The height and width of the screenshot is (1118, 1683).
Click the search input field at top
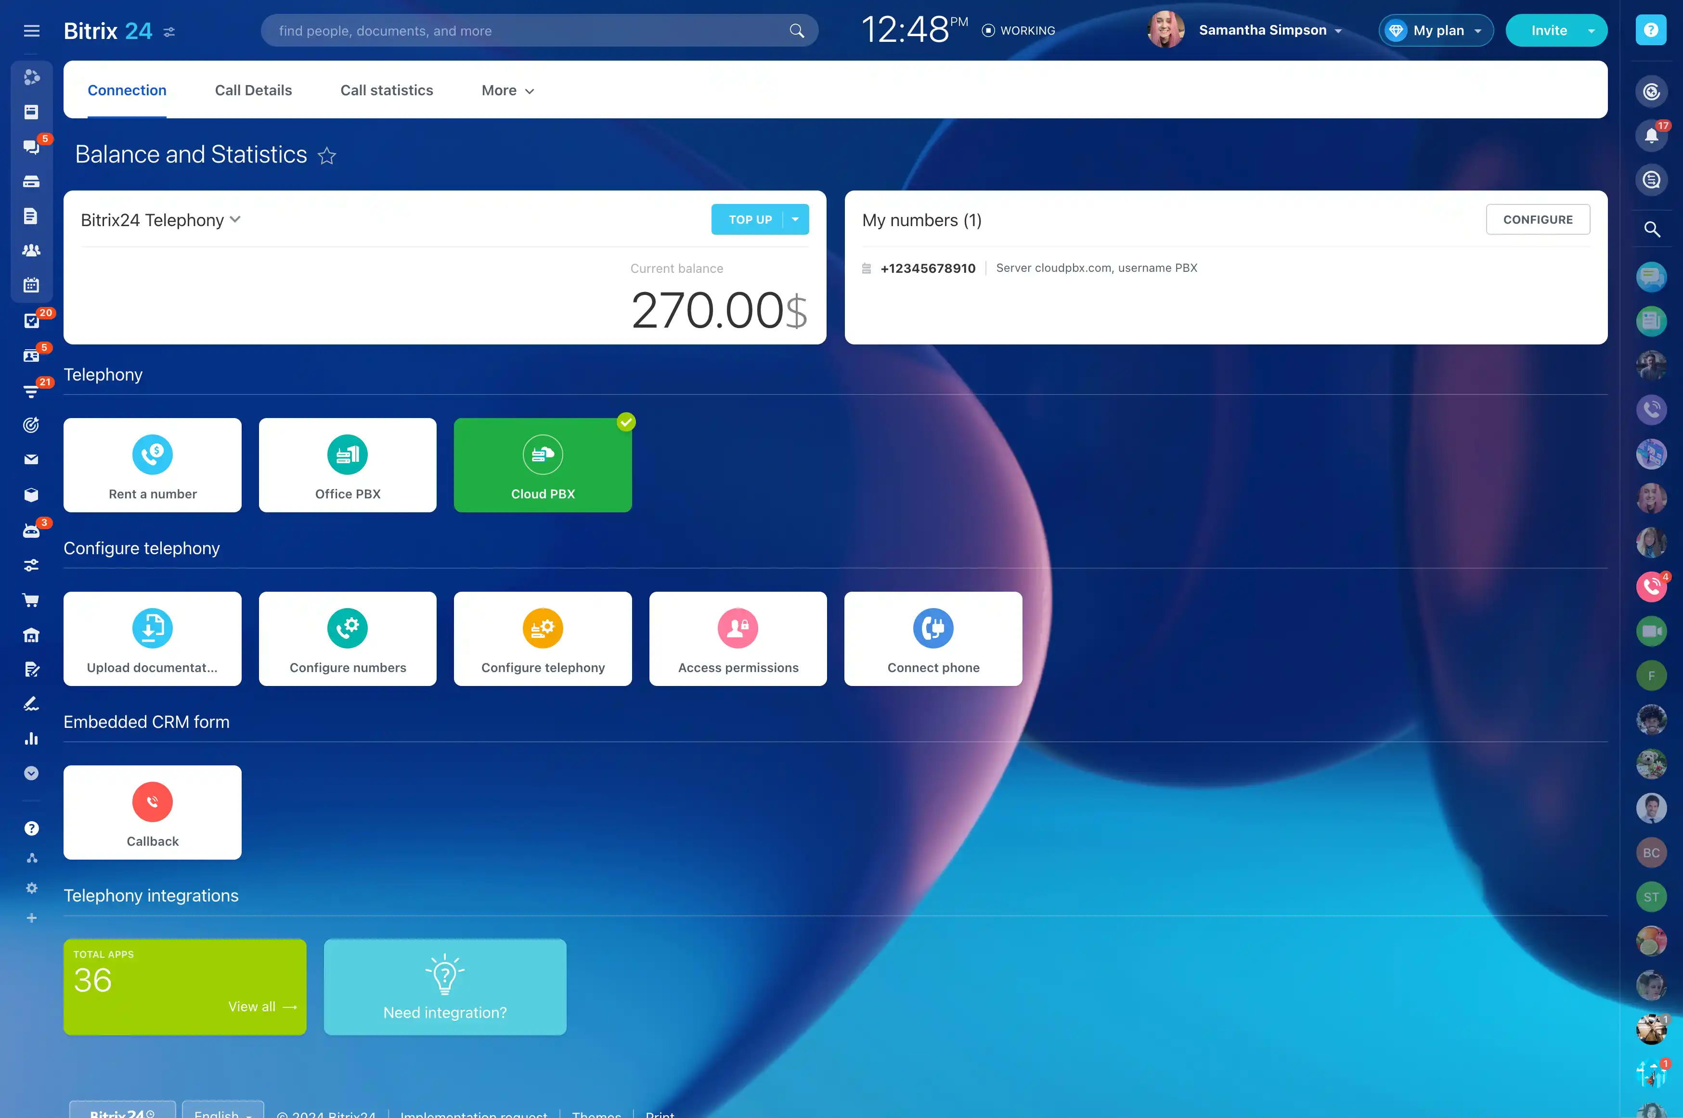click(x=528, y=31)
